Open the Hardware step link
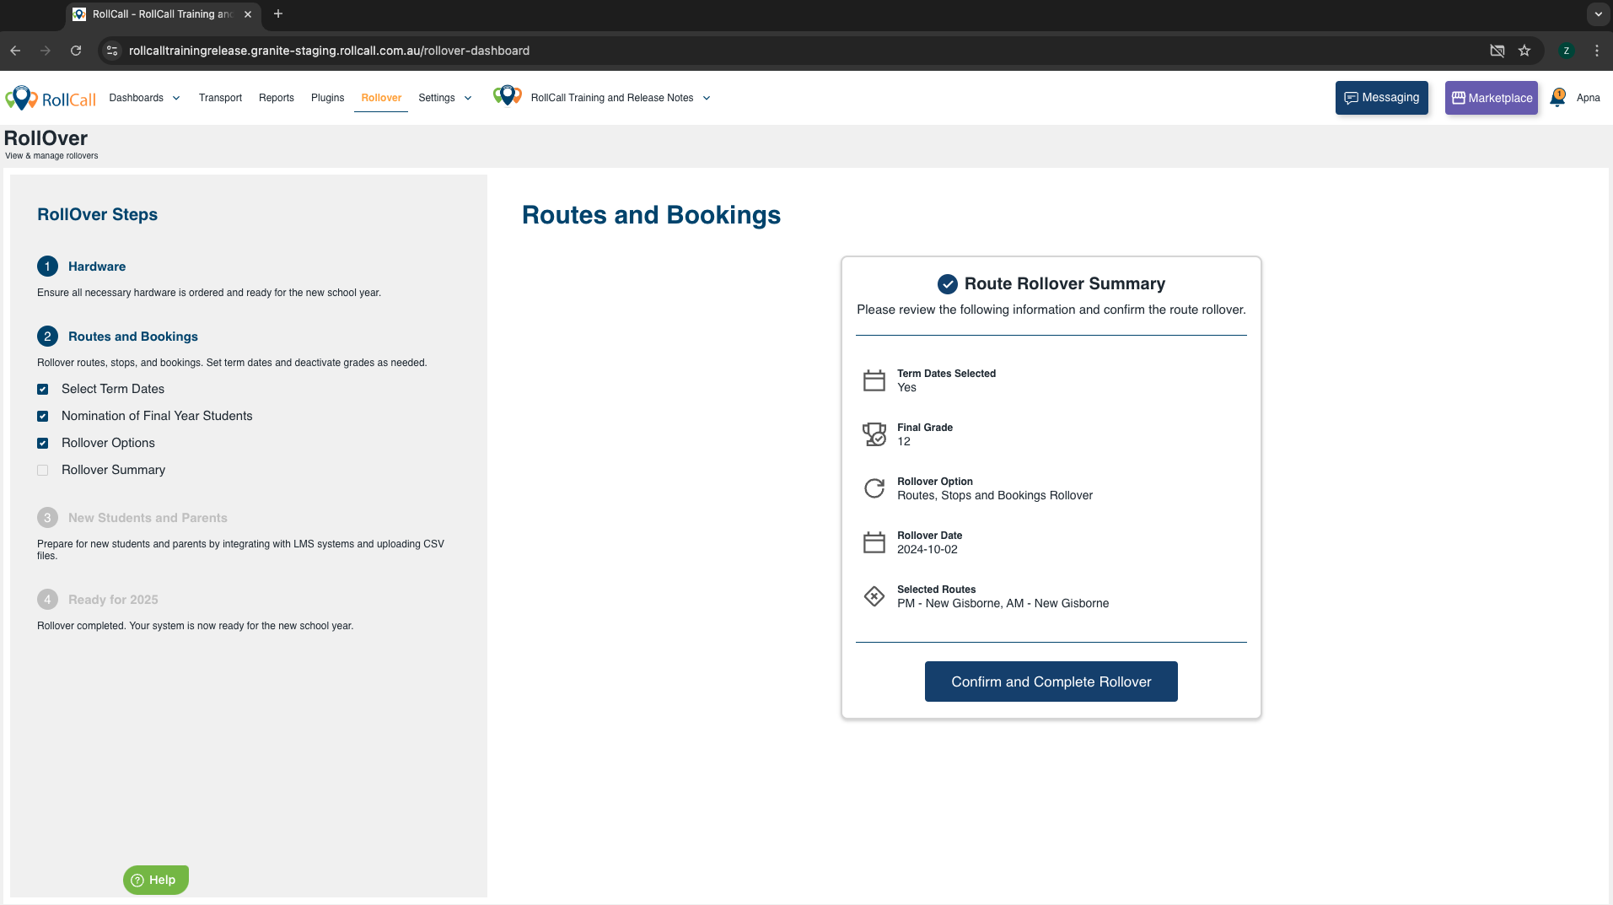The width and height of the screenshot is (1613, 905). [97, 267]
